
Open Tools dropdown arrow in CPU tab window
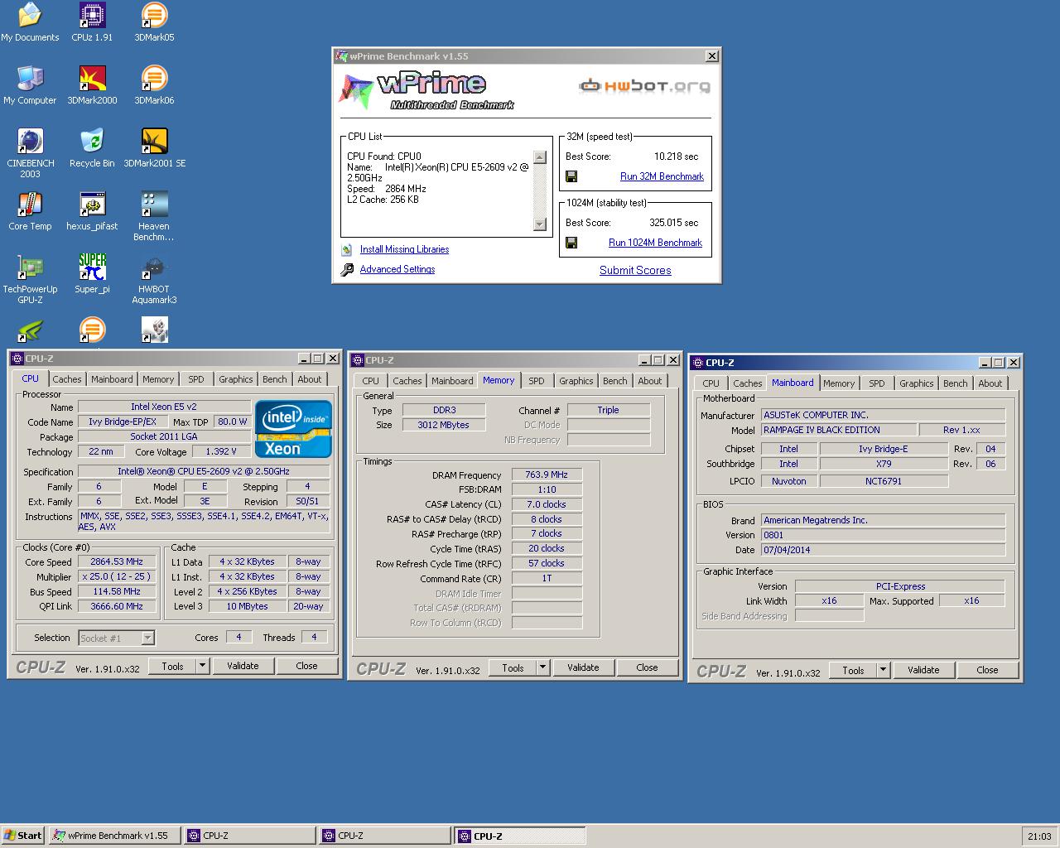(x=202, y=666)
